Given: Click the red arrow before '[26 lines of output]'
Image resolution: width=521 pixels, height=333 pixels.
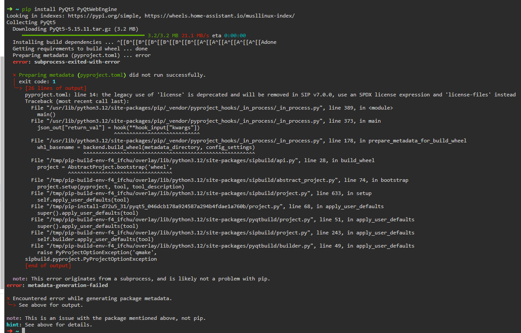Looking at the screenshot, I should [18, 88].
